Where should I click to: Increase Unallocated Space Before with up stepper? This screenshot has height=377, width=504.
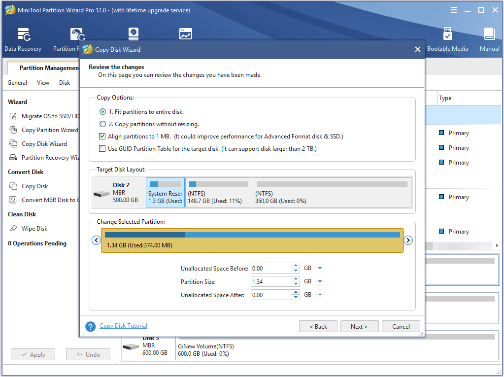(x=296, y=266)
